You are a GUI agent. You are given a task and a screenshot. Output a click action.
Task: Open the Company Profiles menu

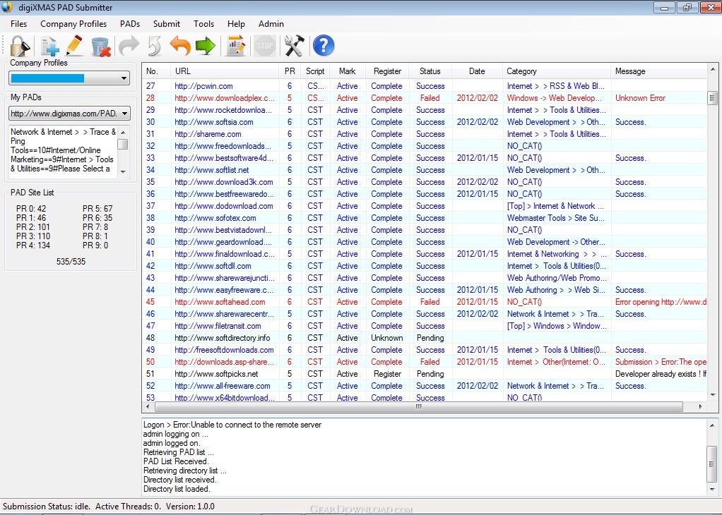pos(73,24)
